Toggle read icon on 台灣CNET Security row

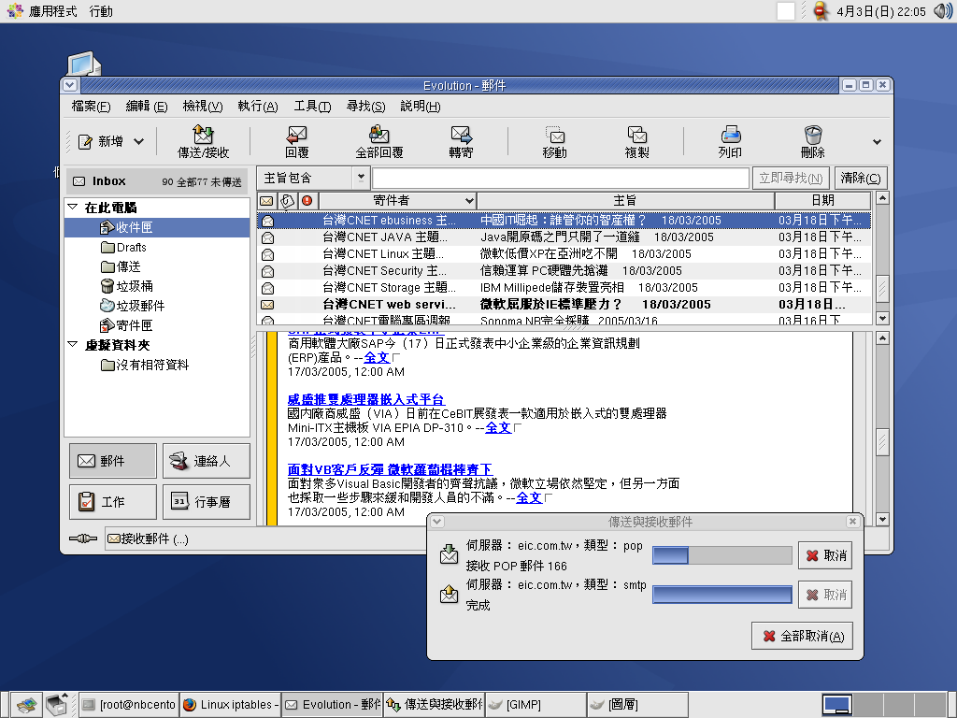(x=267, y=271)
